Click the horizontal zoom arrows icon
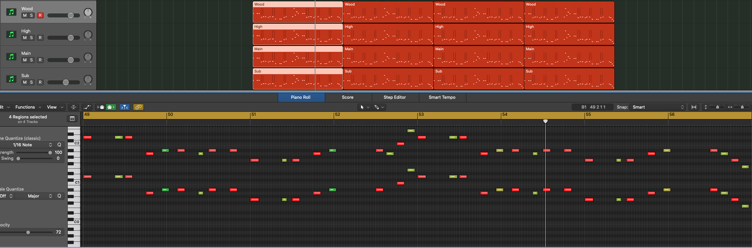Viewport: 752px width, 248px height. pyautogui.click(x=730, y=107)
